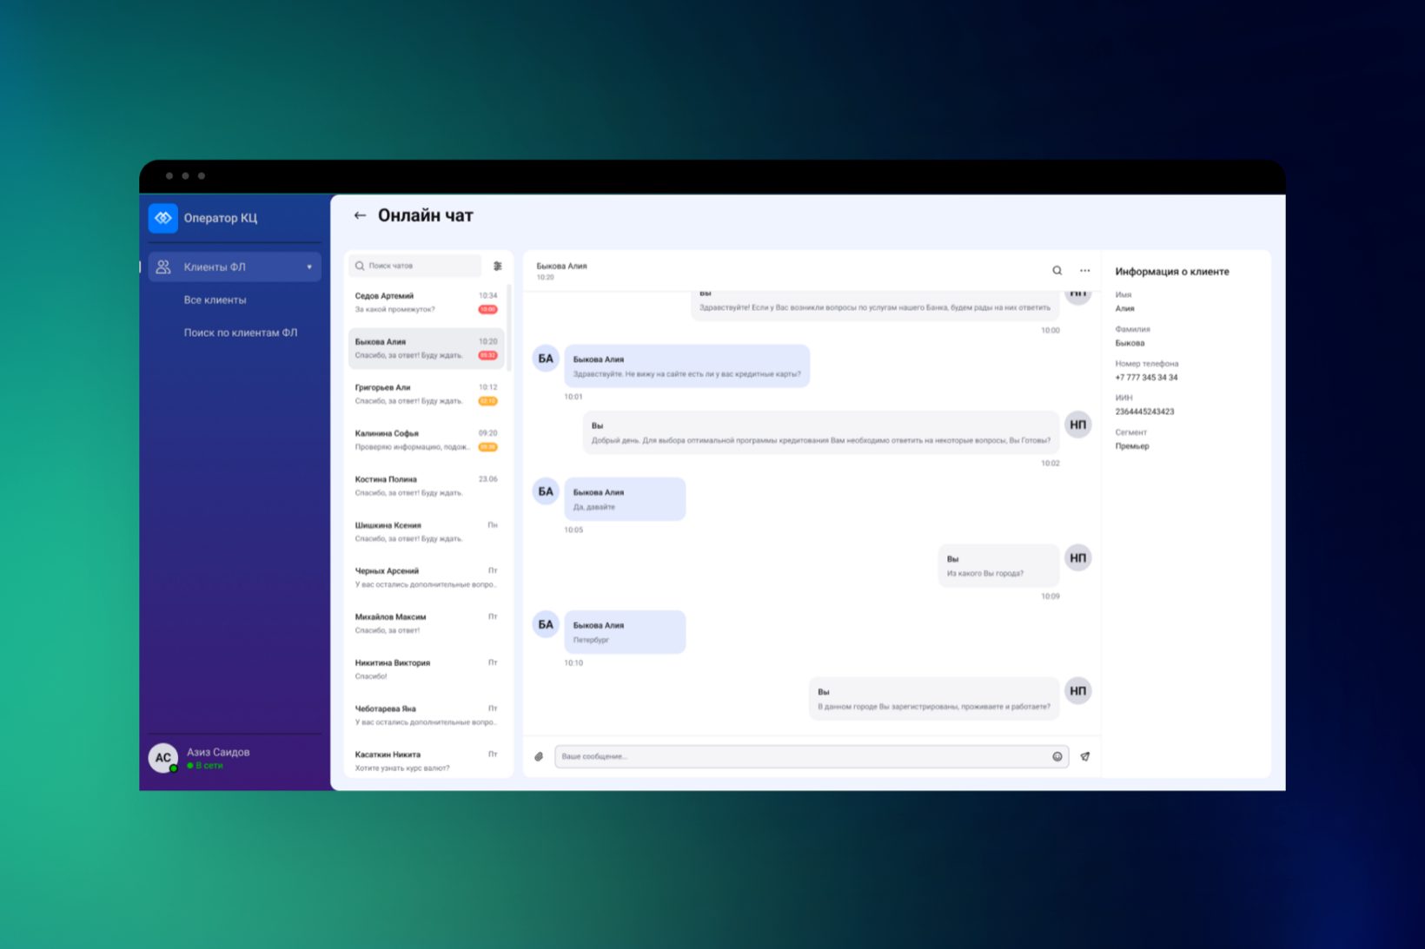Screen dimensions: 1425x949
Task: Attach a file with the paperclip icon
Action: [x=539, y=756]
